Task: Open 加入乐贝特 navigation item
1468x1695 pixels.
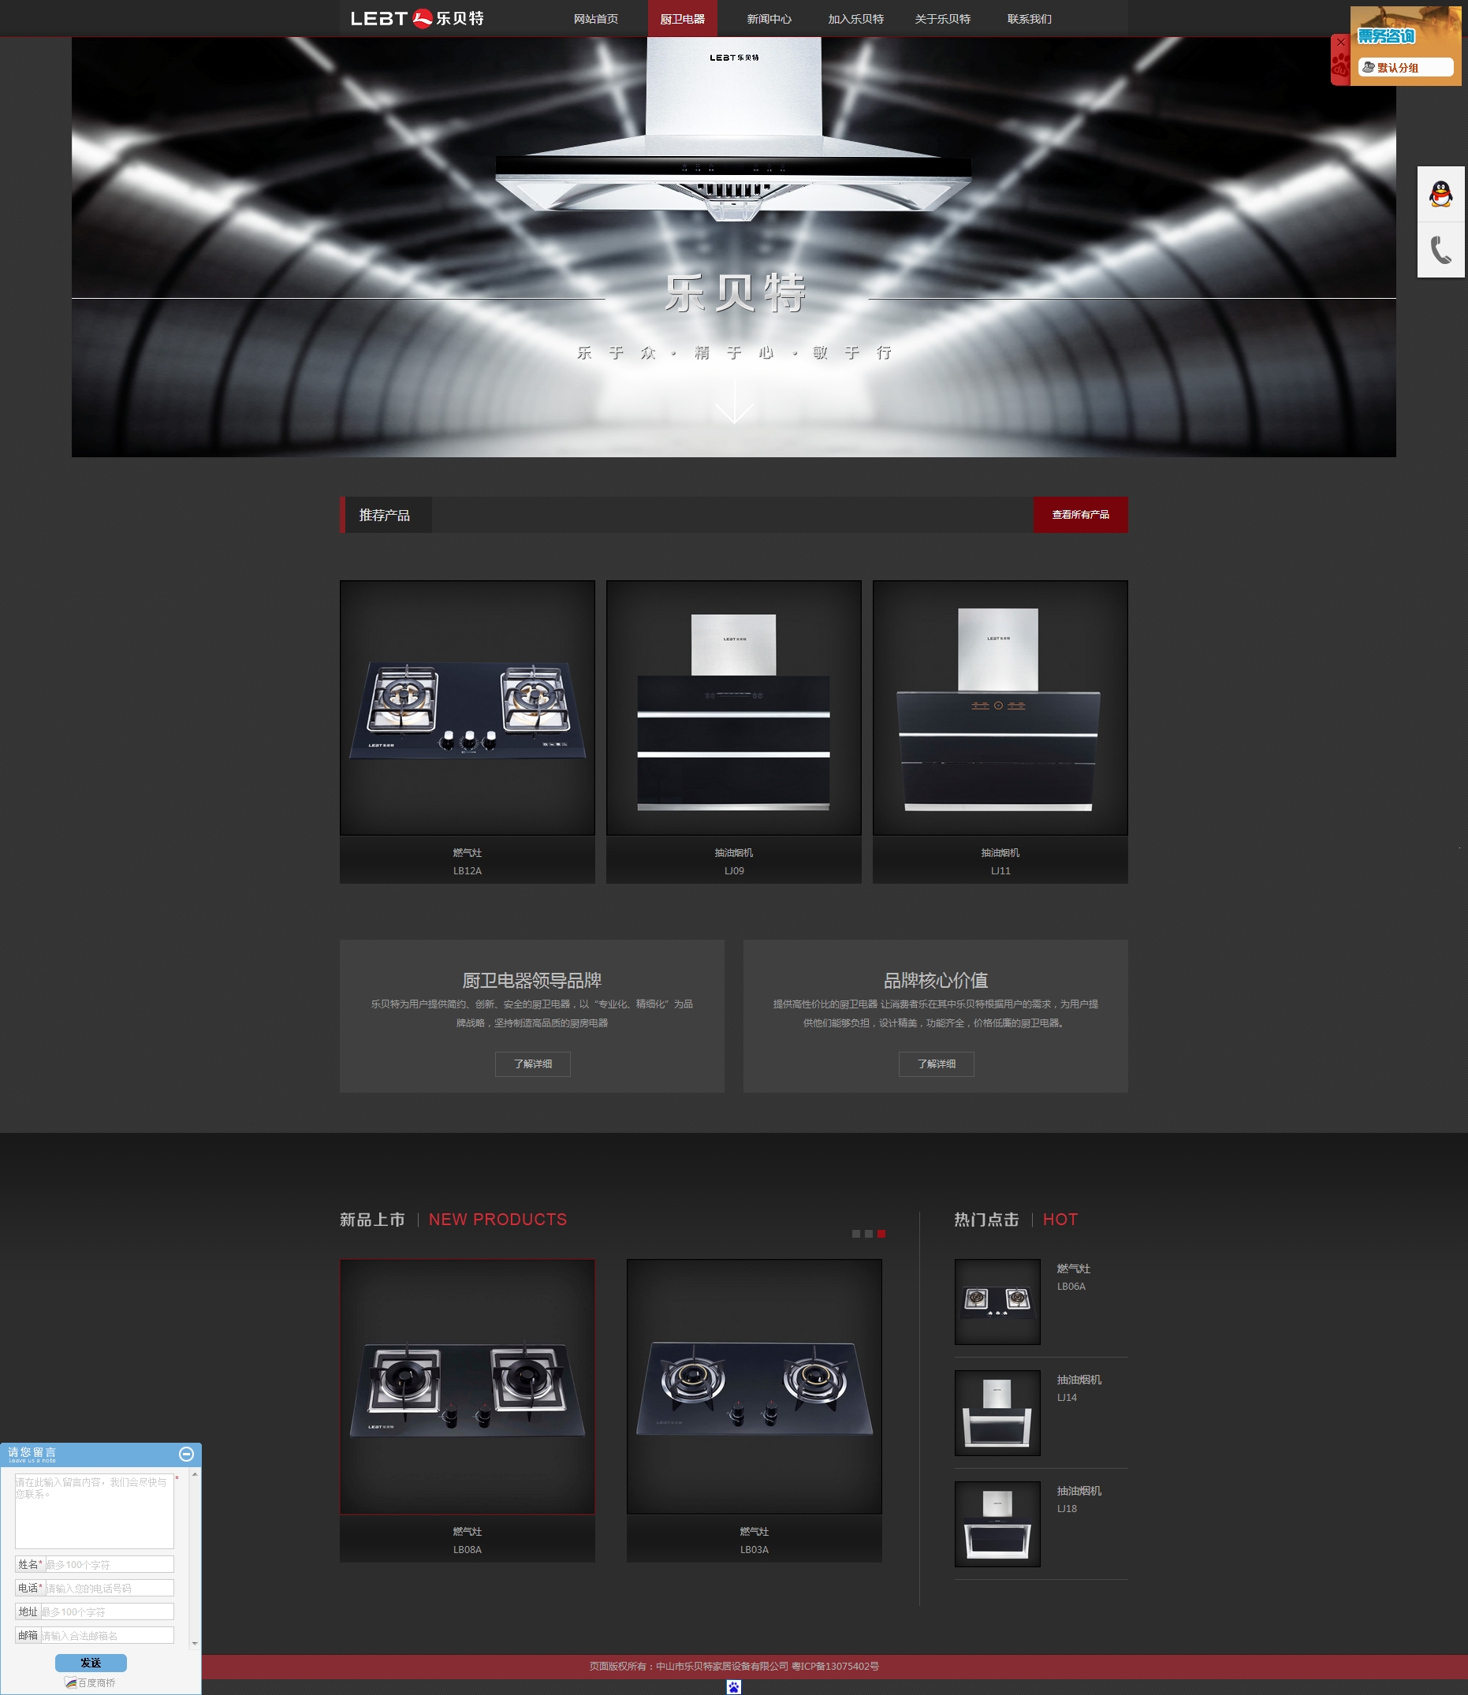Action: coord(856,19)
